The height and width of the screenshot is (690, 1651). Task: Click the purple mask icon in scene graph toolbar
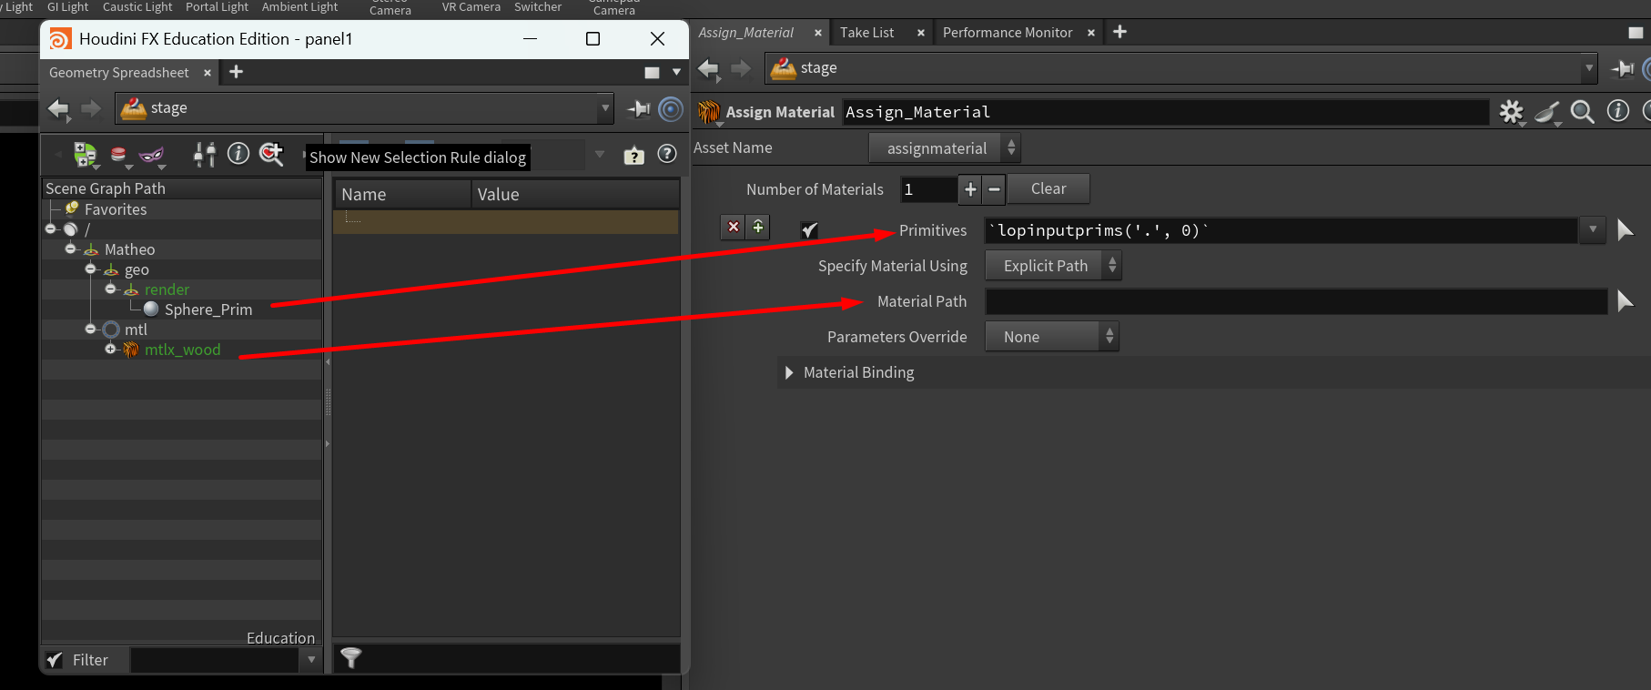point(151,156)
